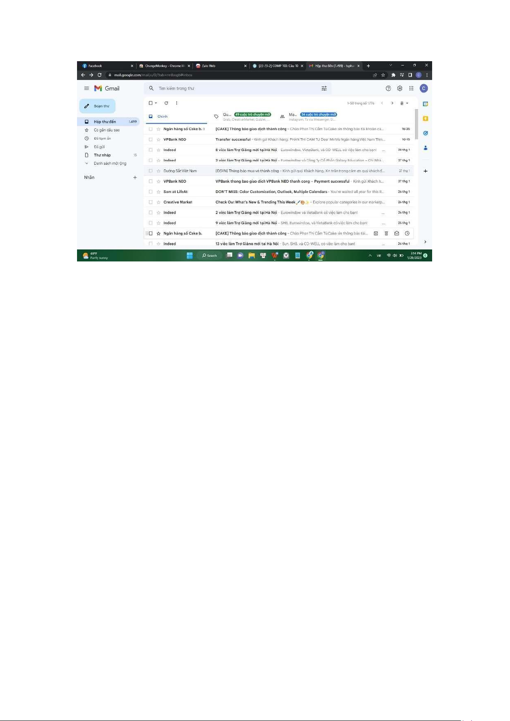Click the Support help question mark icon
Screen dimensions: 510x721
[x=388, y=89]
